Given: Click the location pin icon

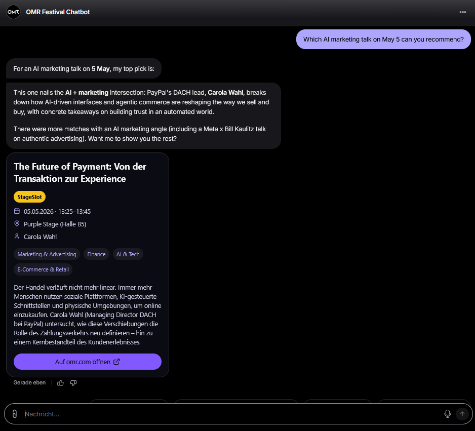Looking at the screenshot, I should point(17,223).
